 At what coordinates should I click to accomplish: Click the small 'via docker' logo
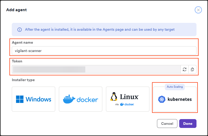127,105
